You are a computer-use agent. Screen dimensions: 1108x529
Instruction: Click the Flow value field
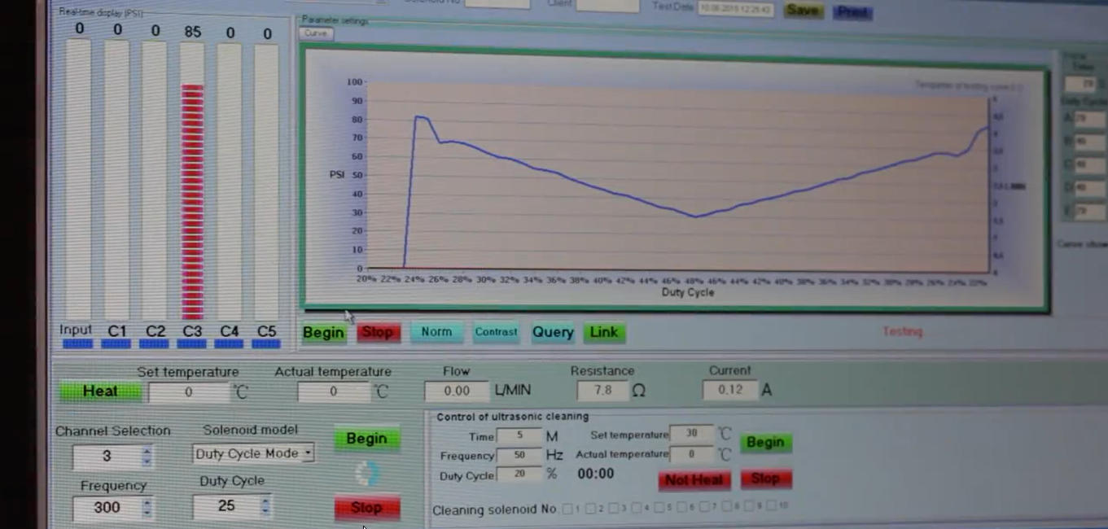[x=457, y=391]
